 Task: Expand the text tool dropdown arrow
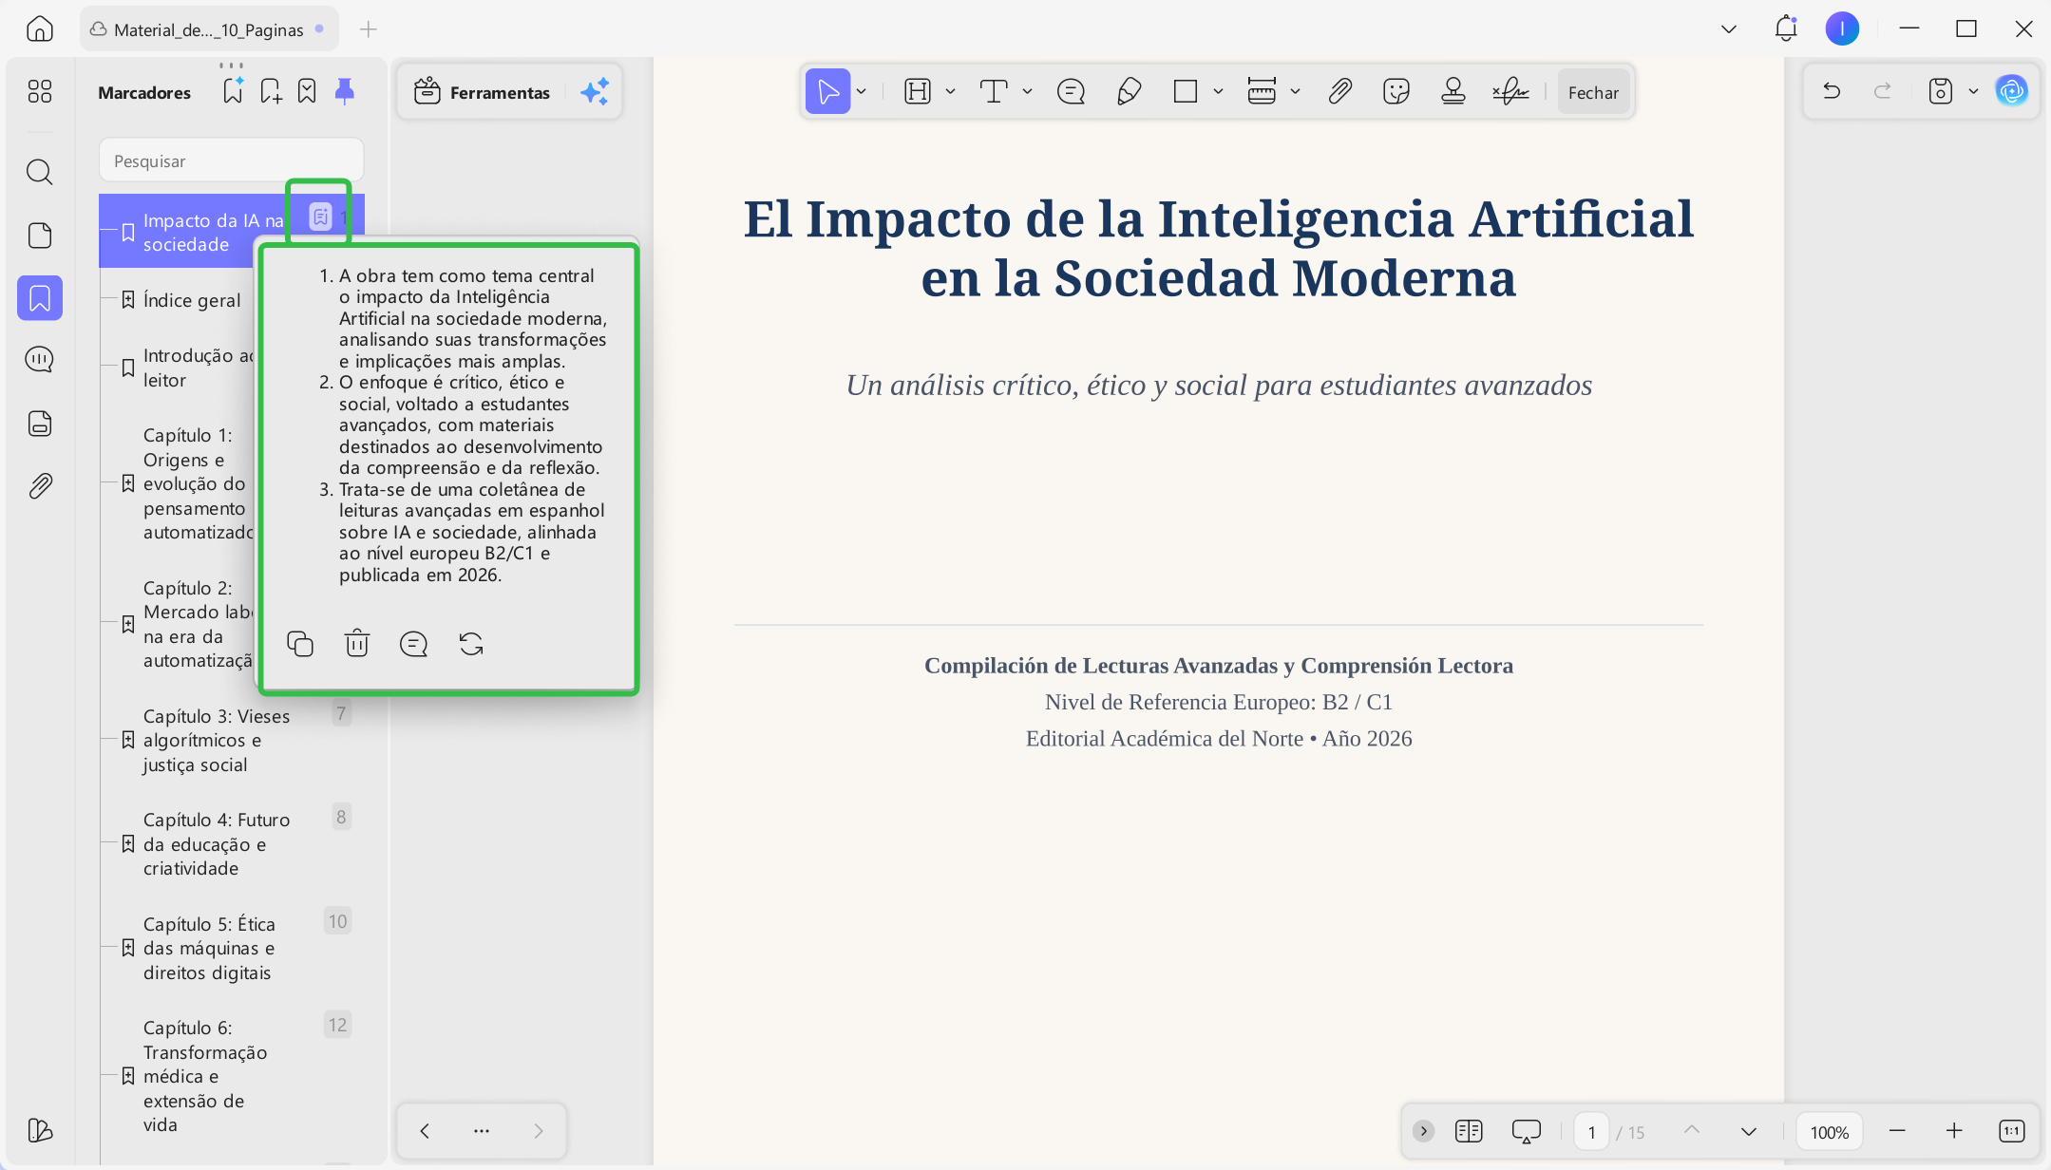click(x=1027, y=92)
